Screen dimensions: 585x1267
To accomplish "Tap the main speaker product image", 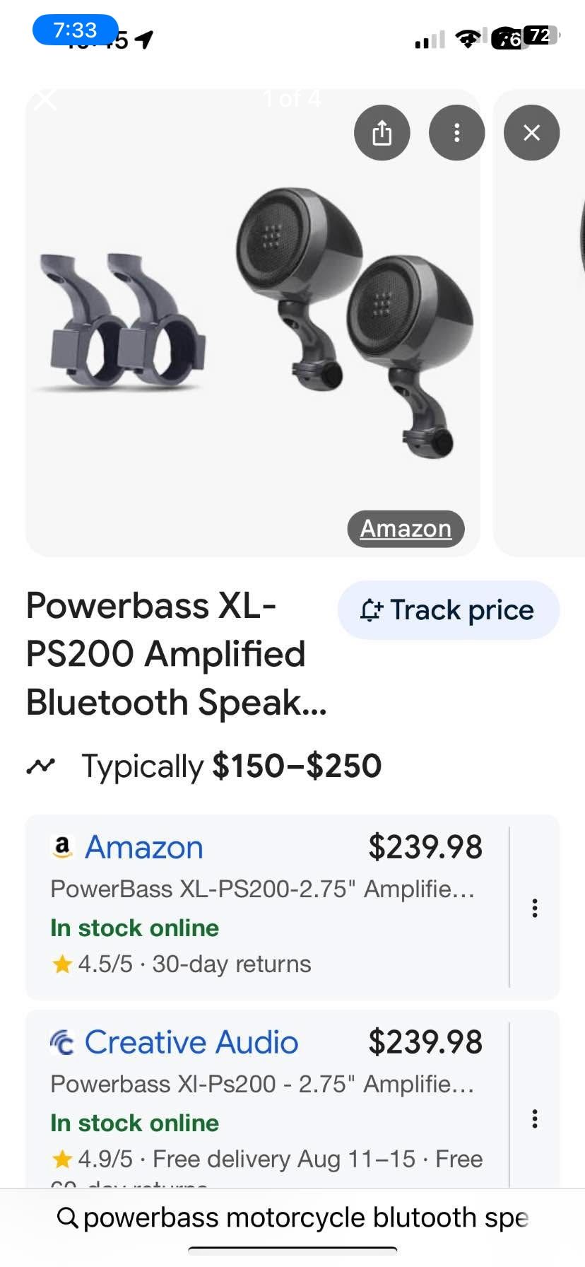I will tap(253, 322).
